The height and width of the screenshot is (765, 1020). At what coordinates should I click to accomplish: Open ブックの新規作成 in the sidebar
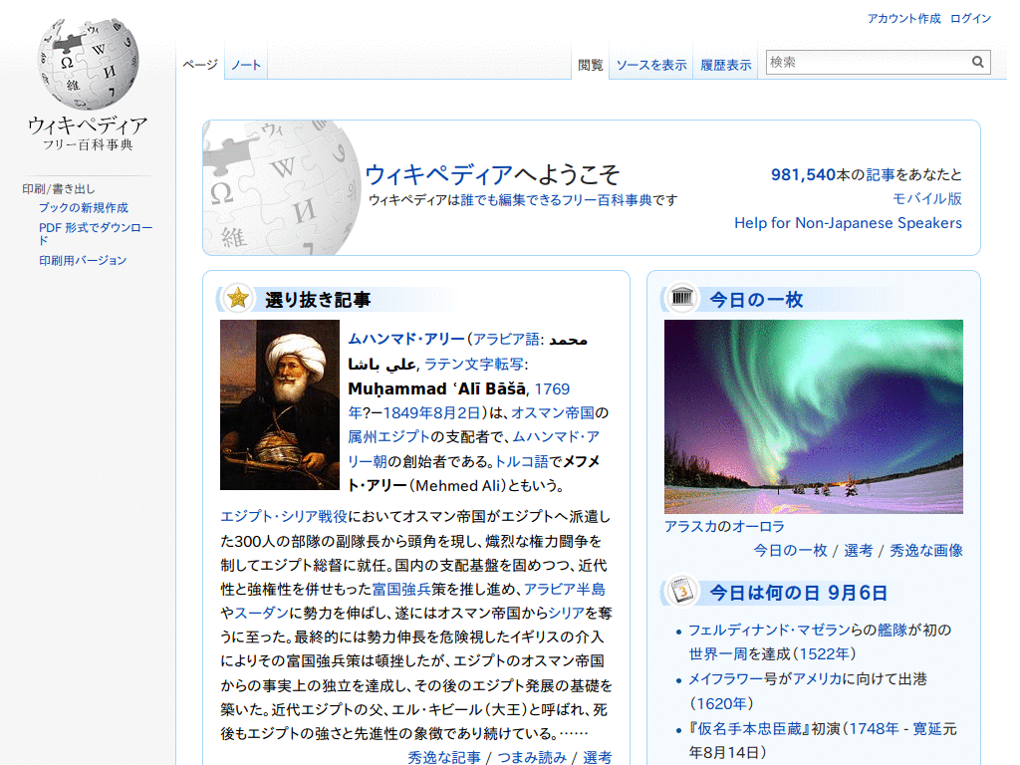(x=84, y=207)
